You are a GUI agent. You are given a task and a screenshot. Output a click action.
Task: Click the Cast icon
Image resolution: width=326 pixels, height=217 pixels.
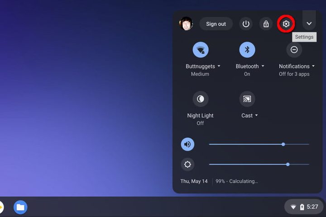pos(247,99)
